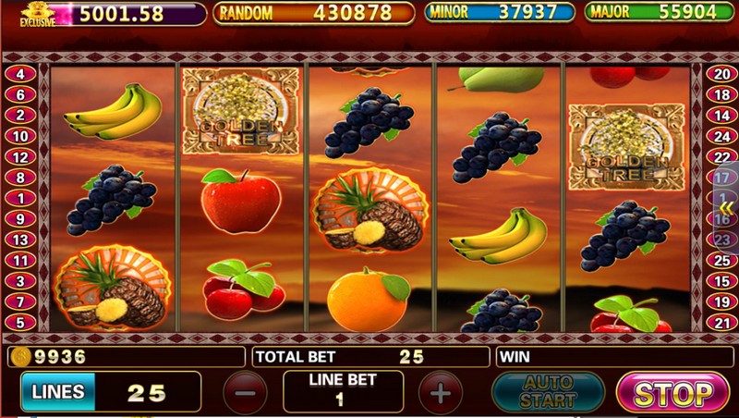The image size is (739, 418).
Task: Increase line bet with plus button
Action: [x=441, y=392]
